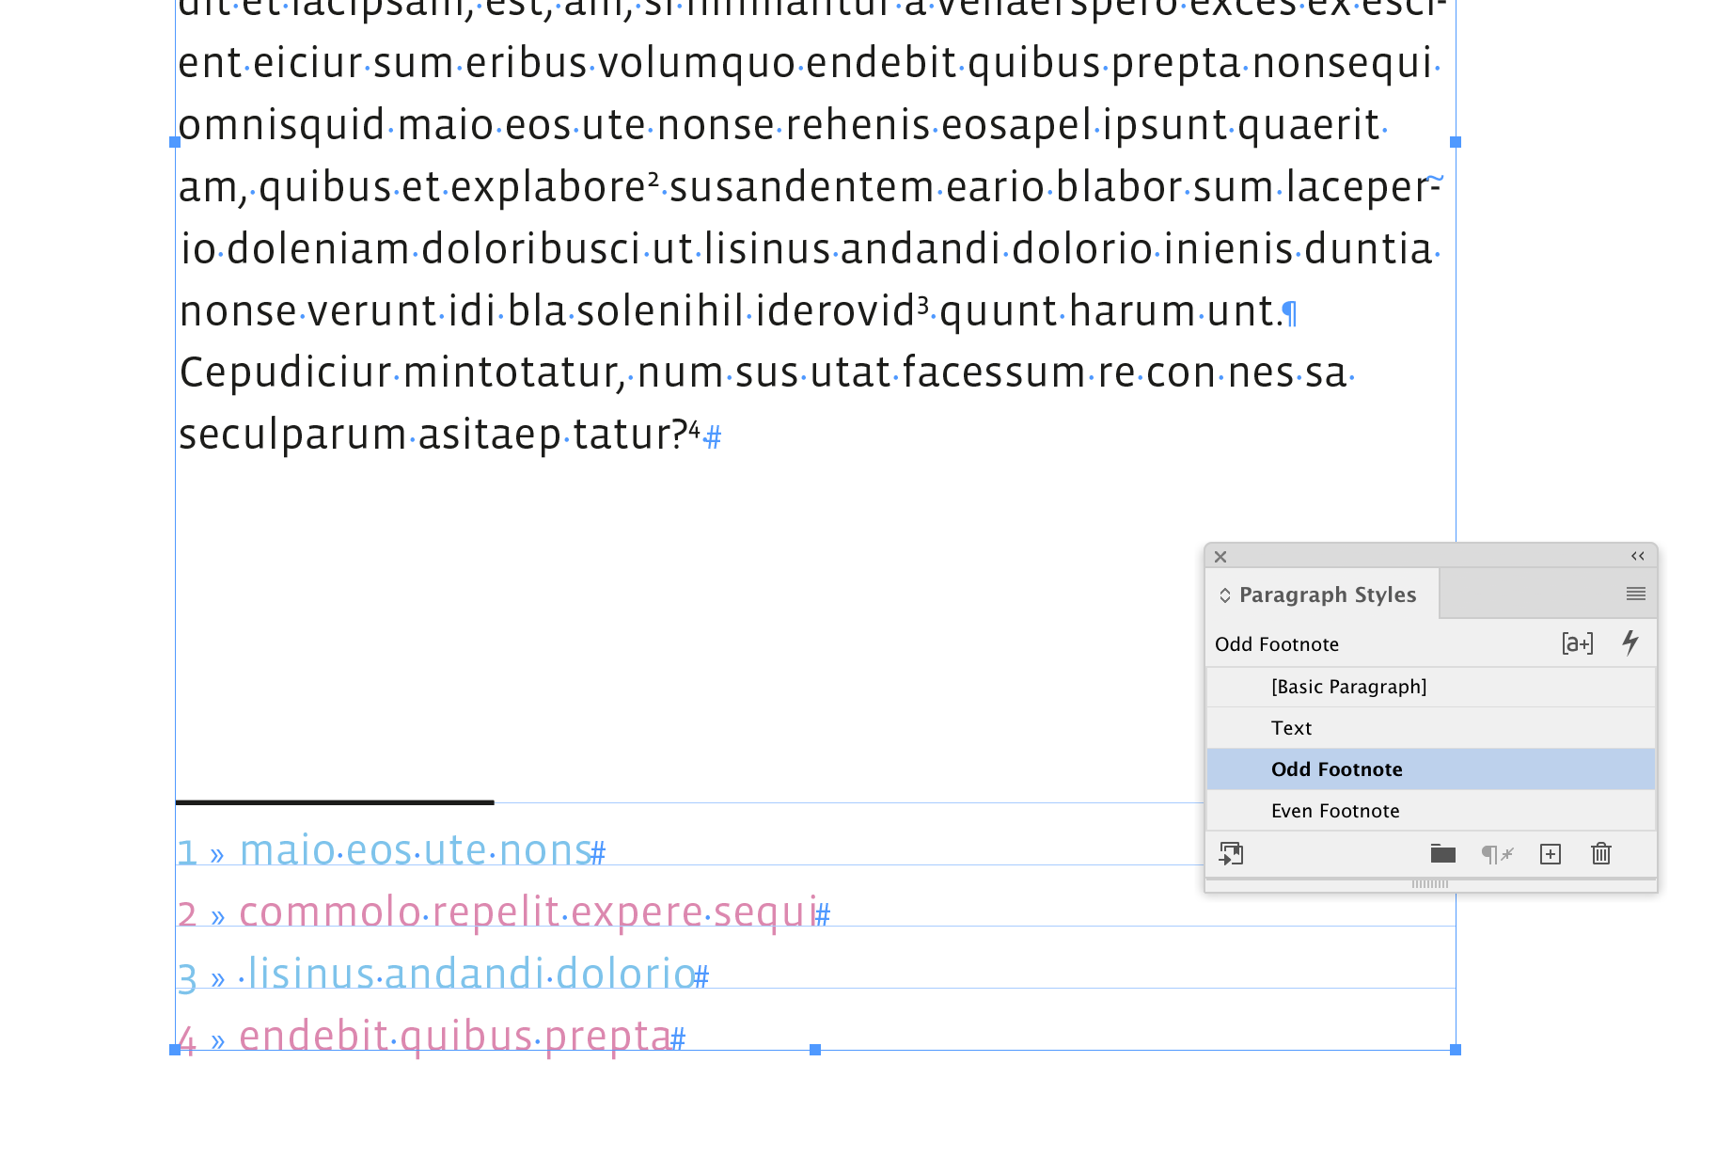Load styles from another document
Screen dimensions: 1732x1157
click(x=1233, y=854)
